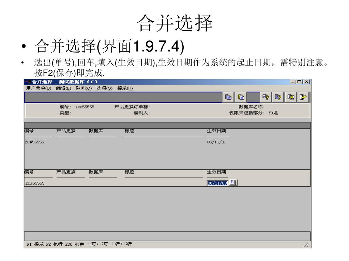Viewport: 349px width, 261px height.
Task: Click the upper 标题 column header
Action: (129, 131)
